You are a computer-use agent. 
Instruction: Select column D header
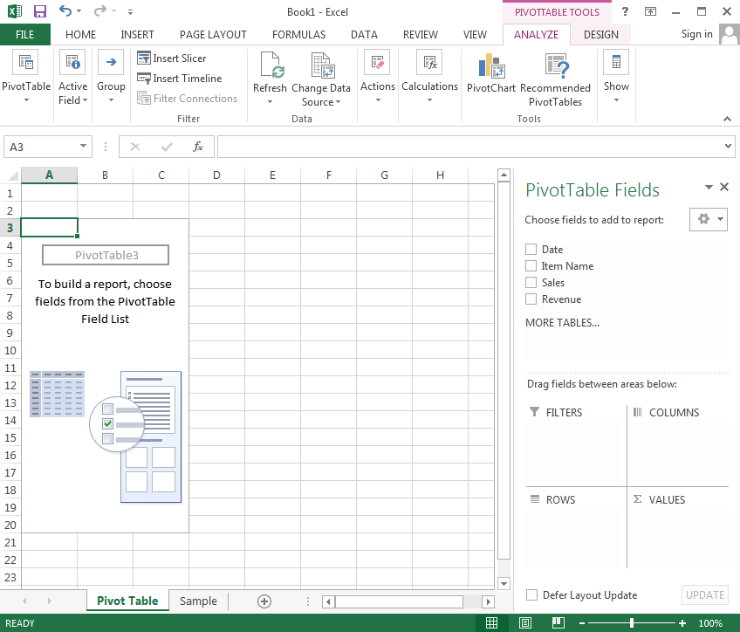pos(216,175)
